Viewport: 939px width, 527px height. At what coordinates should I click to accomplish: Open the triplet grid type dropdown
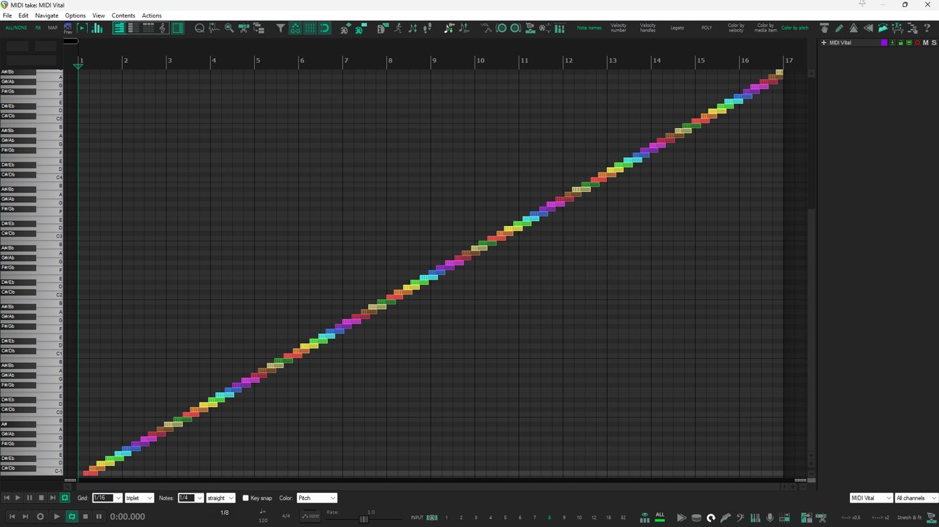pos(140,498)
